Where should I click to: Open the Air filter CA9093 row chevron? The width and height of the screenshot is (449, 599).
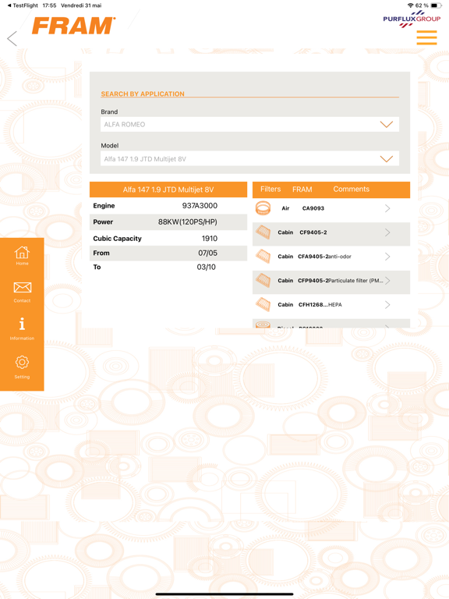(x=387, y=208)
